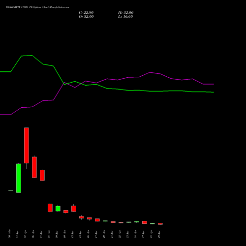This screenshot has width=246, height=246.
Task: Click the green indicator line near its peak
Action: 31,56
